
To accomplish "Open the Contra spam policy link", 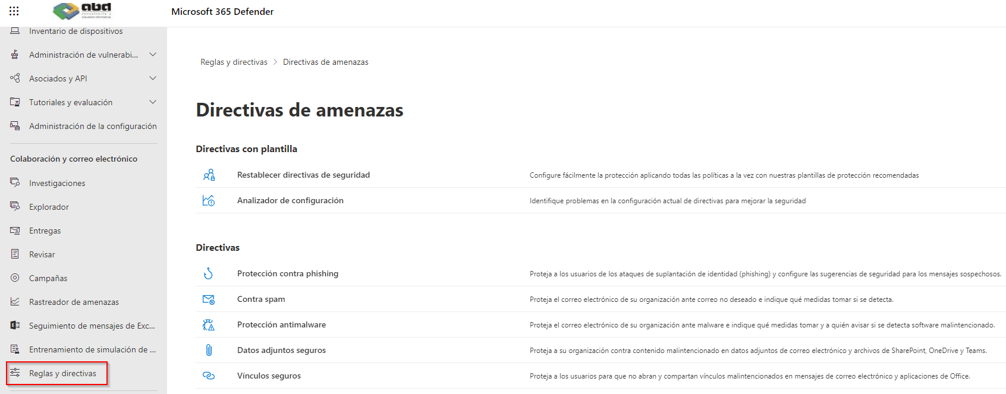I will coord(261,299).
